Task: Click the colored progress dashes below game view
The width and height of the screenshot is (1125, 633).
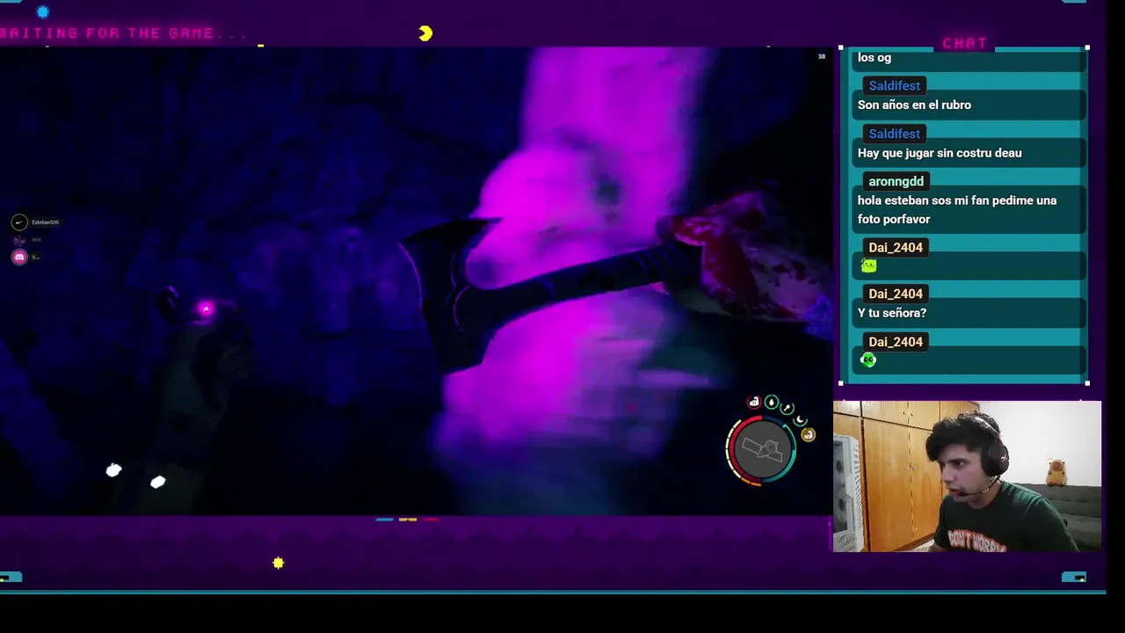Action: 407,520
